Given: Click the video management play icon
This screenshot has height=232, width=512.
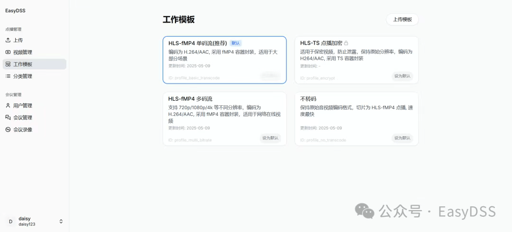Looking at the screenshot, I should point(8,52).
